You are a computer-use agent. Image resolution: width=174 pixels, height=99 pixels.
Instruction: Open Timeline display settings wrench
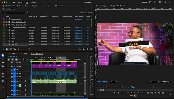pos(24,59)
